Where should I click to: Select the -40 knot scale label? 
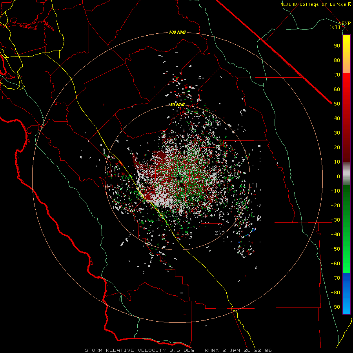point(335,235)
